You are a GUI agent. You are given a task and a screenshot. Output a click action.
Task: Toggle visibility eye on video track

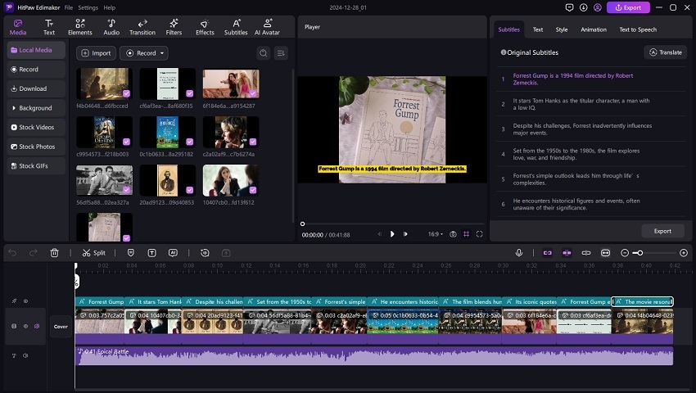point(25,326)
